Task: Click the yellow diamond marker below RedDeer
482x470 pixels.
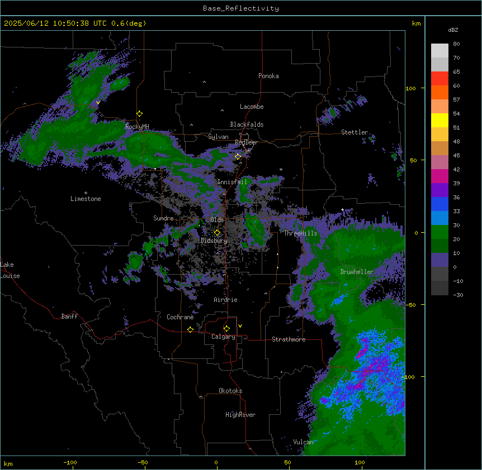Action: (x=238, y=157)
